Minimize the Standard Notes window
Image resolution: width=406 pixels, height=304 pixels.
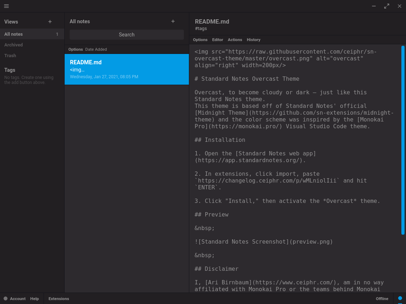(x=374, y=6)
